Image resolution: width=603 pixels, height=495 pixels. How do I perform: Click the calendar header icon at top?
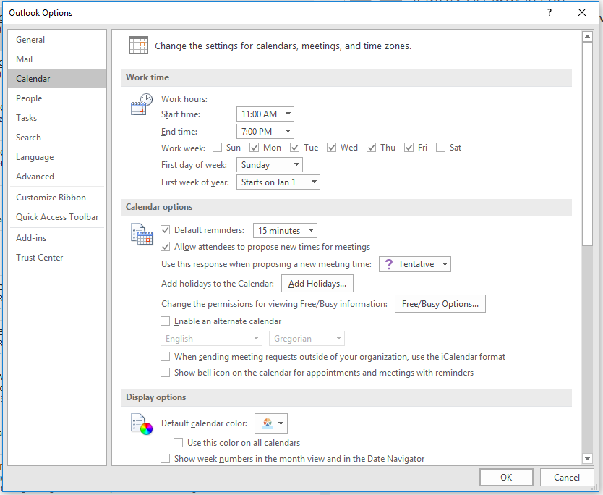tap(139, 45)
